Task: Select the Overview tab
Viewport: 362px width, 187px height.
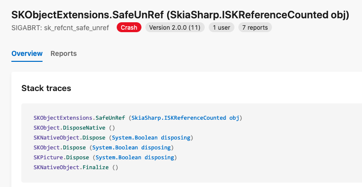Action: (27, 53)
